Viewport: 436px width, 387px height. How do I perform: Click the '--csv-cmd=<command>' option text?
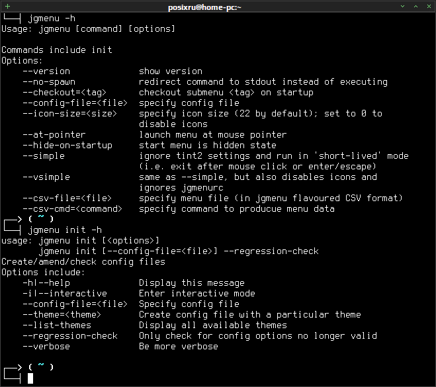tap(72, 209)
